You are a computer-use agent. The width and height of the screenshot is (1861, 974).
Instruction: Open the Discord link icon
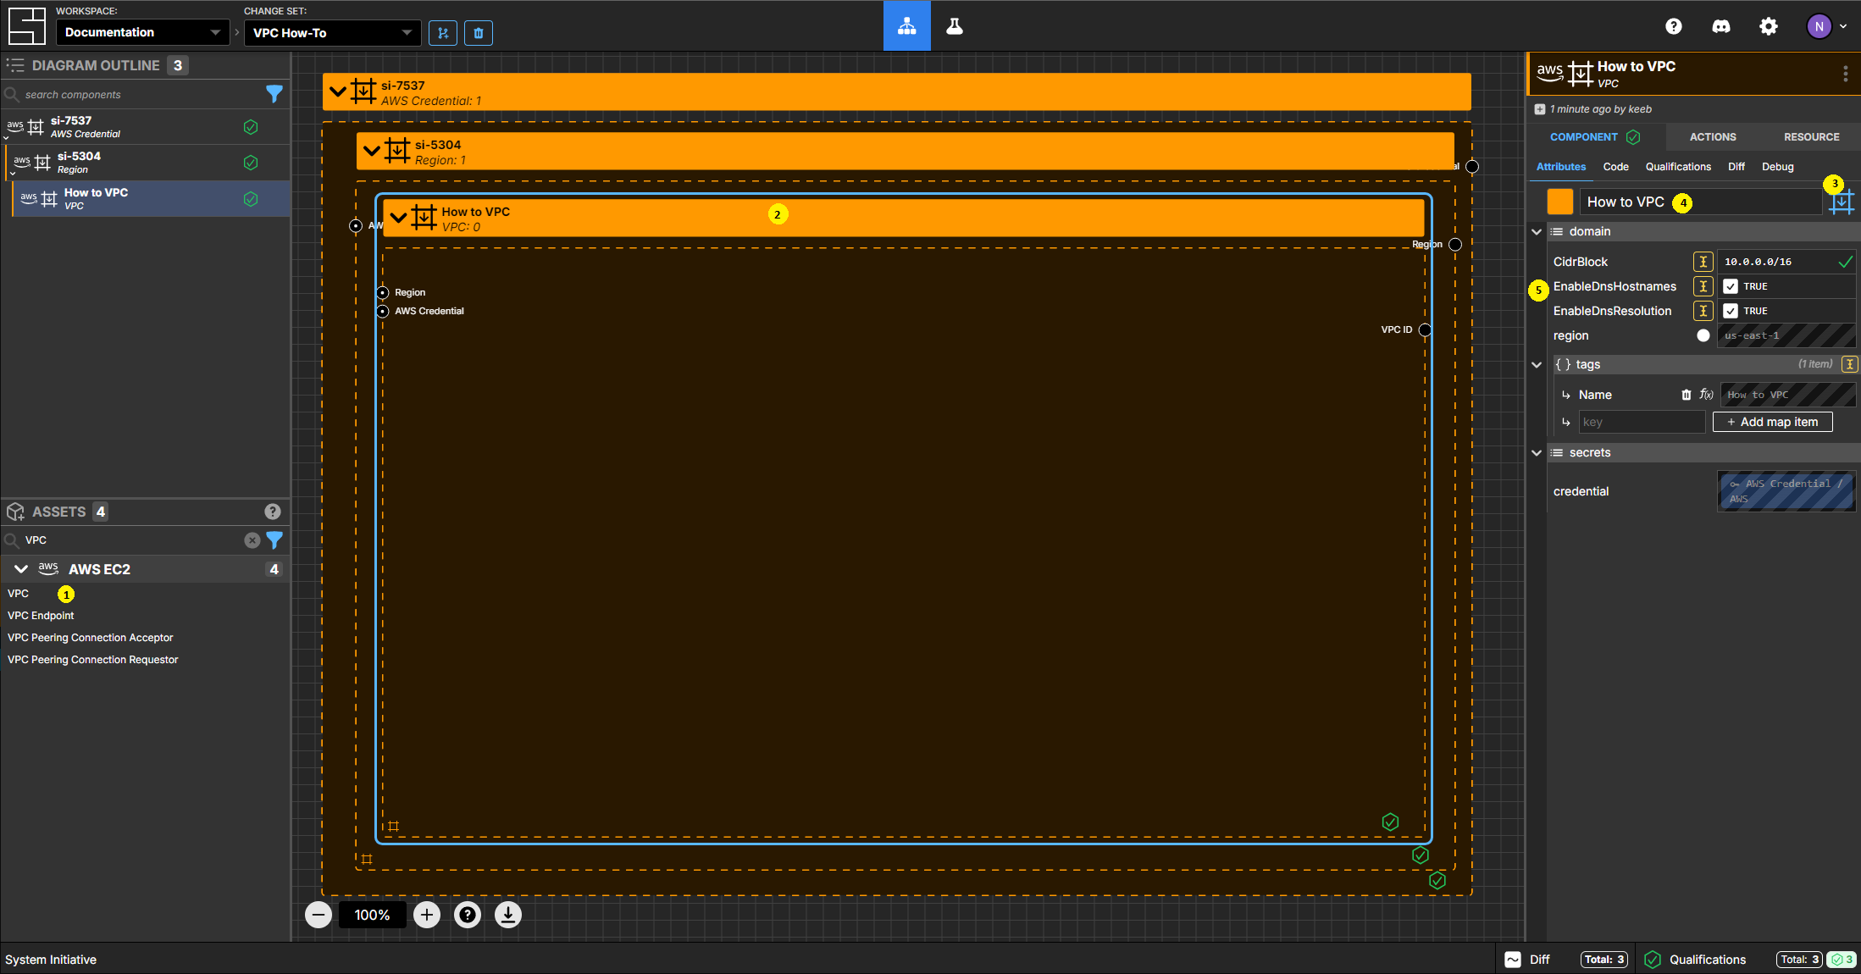(x=1720, y=26)
